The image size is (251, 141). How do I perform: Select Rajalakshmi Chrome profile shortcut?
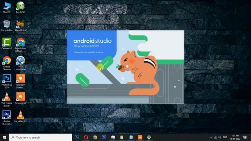(20, 45)
